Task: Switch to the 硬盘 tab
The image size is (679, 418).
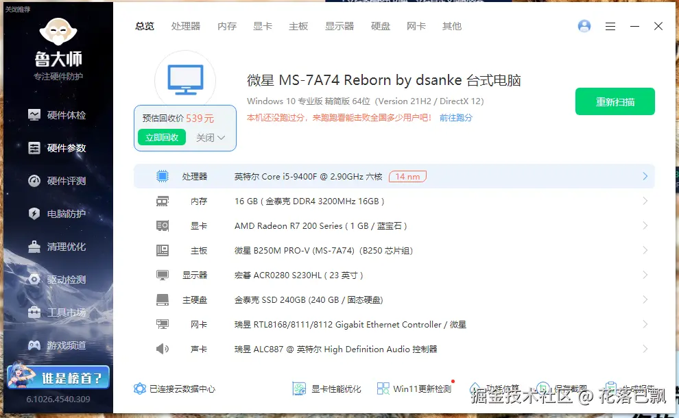Action: pos(381,27)
